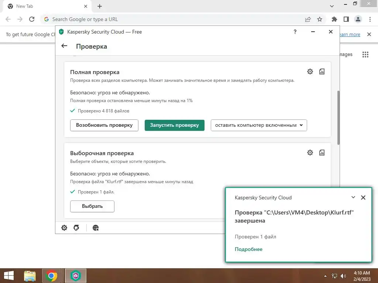Image resolution: width=378 pixels, height=283 pixels.
Task: Click Запустить проверку button
Action: (175, 125)
